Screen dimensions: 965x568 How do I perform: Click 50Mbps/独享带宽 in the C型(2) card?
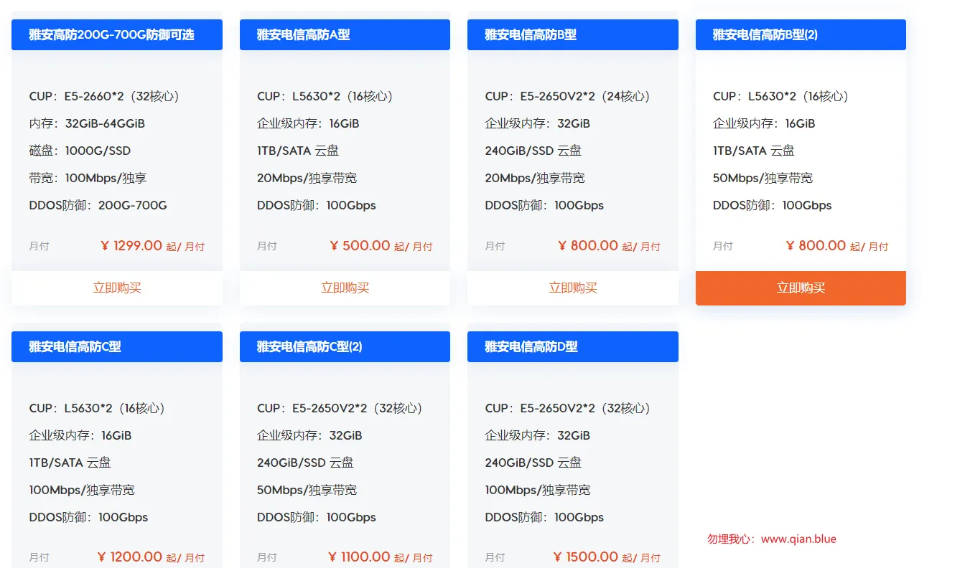click(307, 490)
